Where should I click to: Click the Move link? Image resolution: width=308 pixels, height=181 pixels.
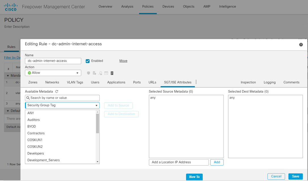coord(123,61)
